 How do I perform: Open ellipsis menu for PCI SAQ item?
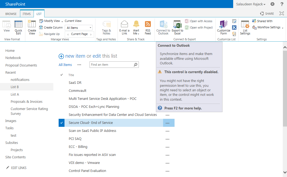click(167, 139)
